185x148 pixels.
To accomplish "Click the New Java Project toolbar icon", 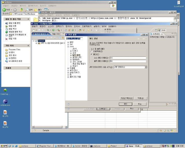I will (x=66, y=30).
